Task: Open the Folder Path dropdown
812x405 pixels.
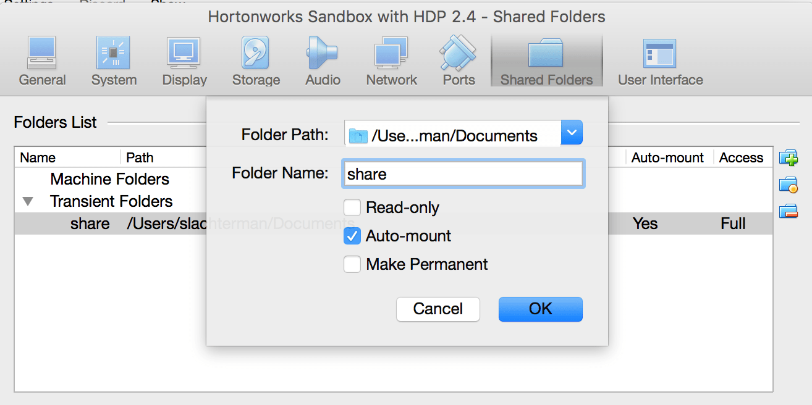Action: tap(571, 132)
